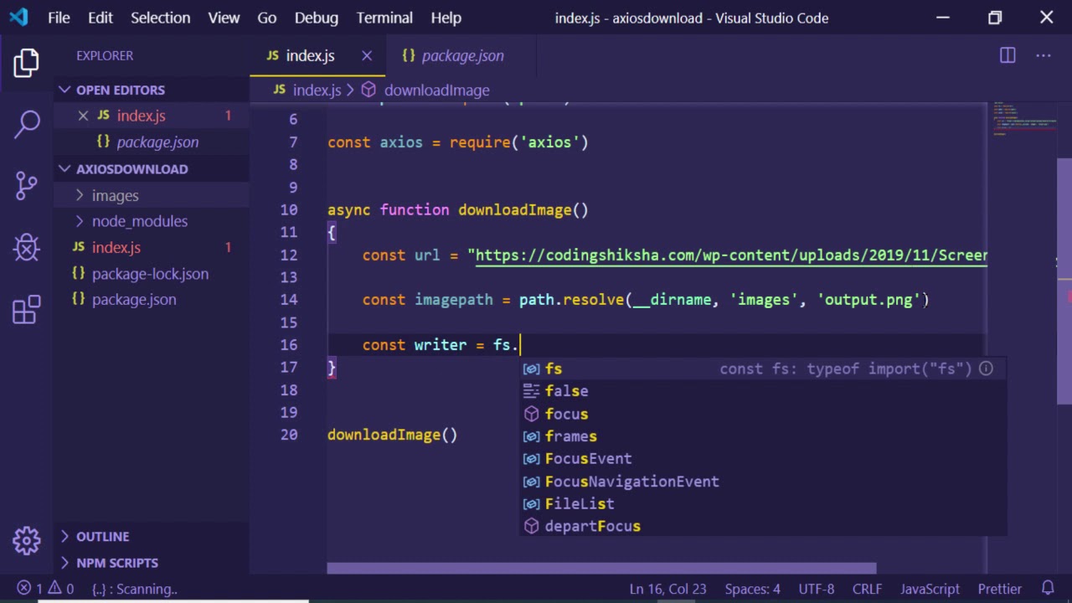Click the Prettier status bar button

999,589
